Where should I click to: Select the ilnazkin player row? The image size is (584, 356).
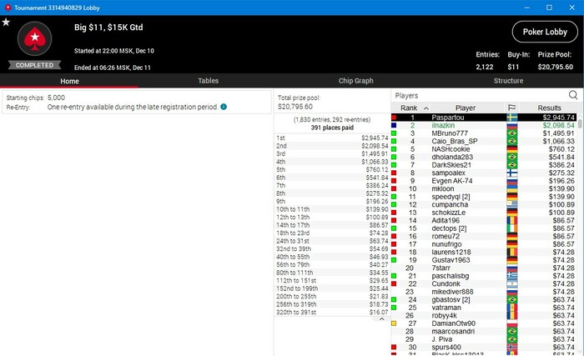click(484, 126)
